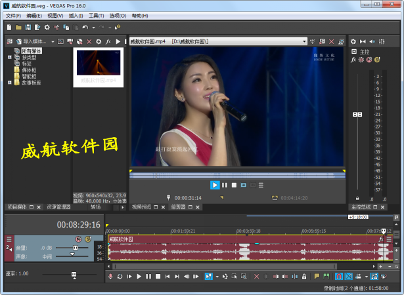Show more panel tabs with right arrow
The width and height of the screenshot is (404, 295).
point(123,207)
